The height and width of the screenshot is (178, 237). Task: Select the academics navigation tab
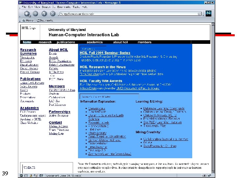tap(94, 42)
